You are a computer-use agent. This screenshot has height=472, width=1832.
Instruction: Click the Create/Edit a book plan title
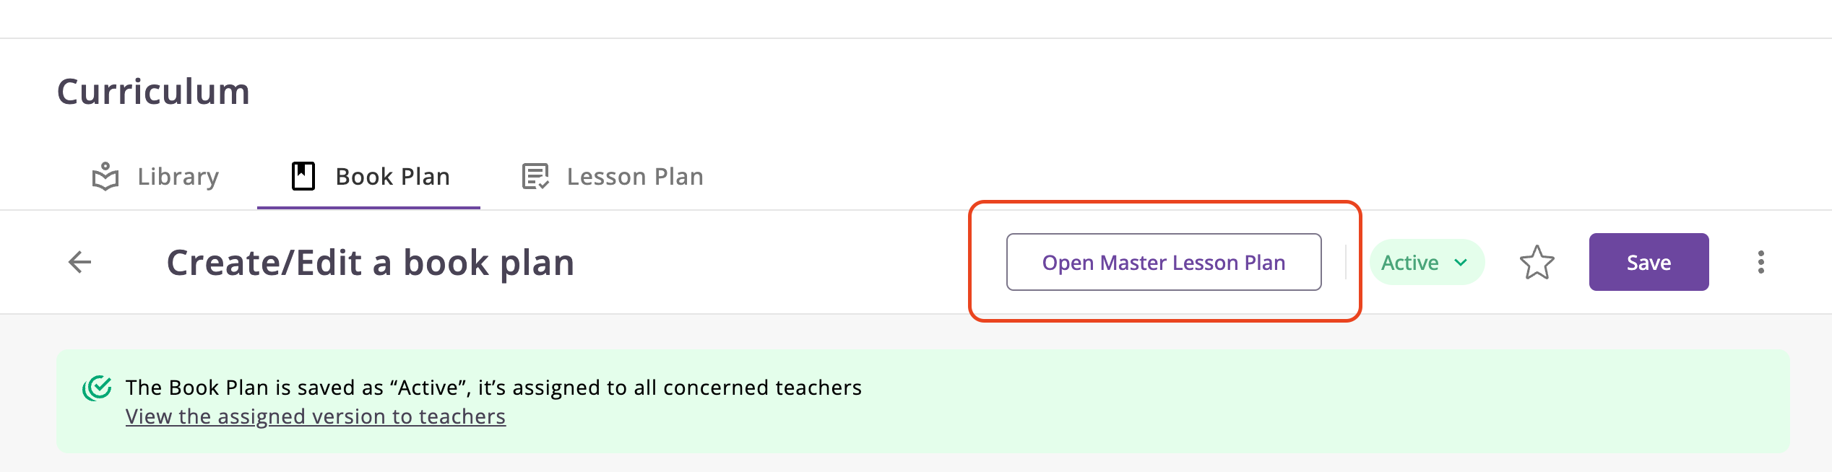pyautogui.click(x=370, y=263)
